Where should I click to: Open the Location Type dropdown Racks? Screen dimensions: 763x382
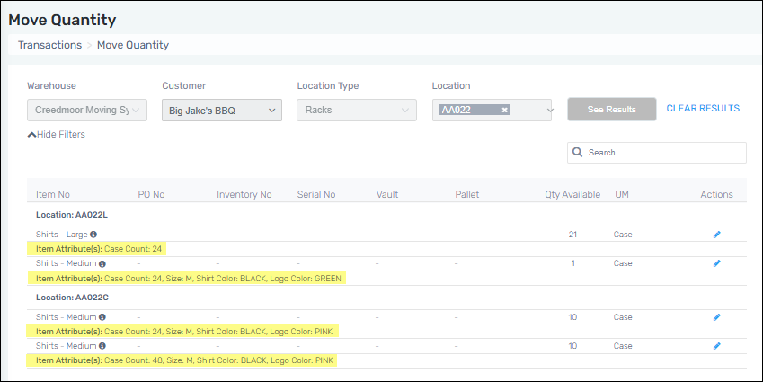pos(357,110)
